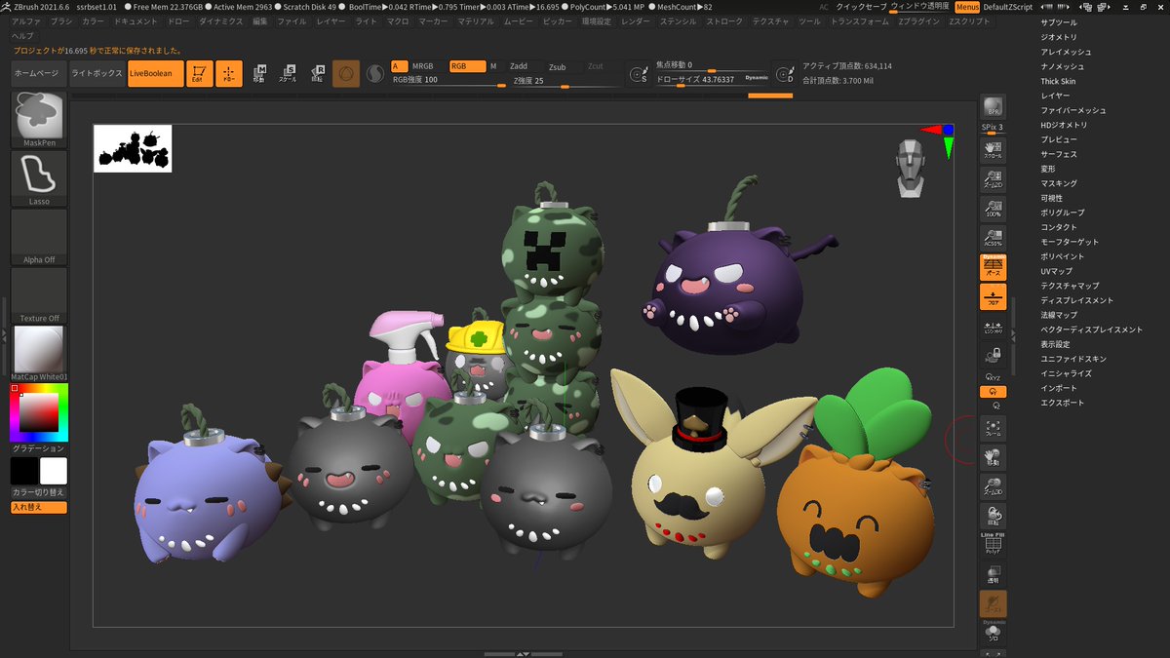Select the white main color swatch
The height and width of the screenshot is (658, 1170).
coord(54,471)
